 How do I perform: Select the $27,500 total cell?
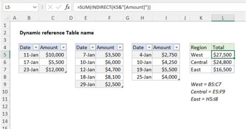click(223, 55)
